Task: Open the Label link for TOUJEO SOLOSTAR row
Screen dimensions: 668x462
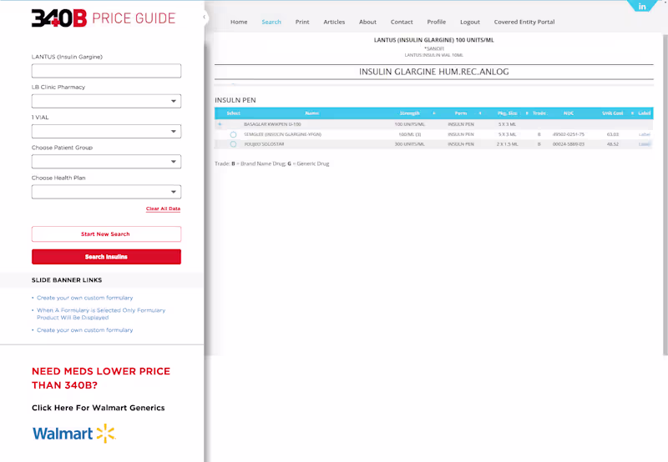Action: [x=644, y=144]
